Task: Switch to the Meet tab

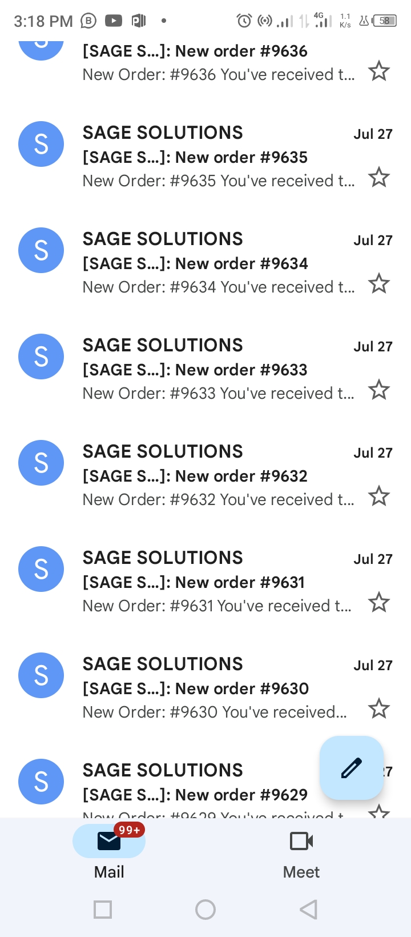Action: click(301, 851)
